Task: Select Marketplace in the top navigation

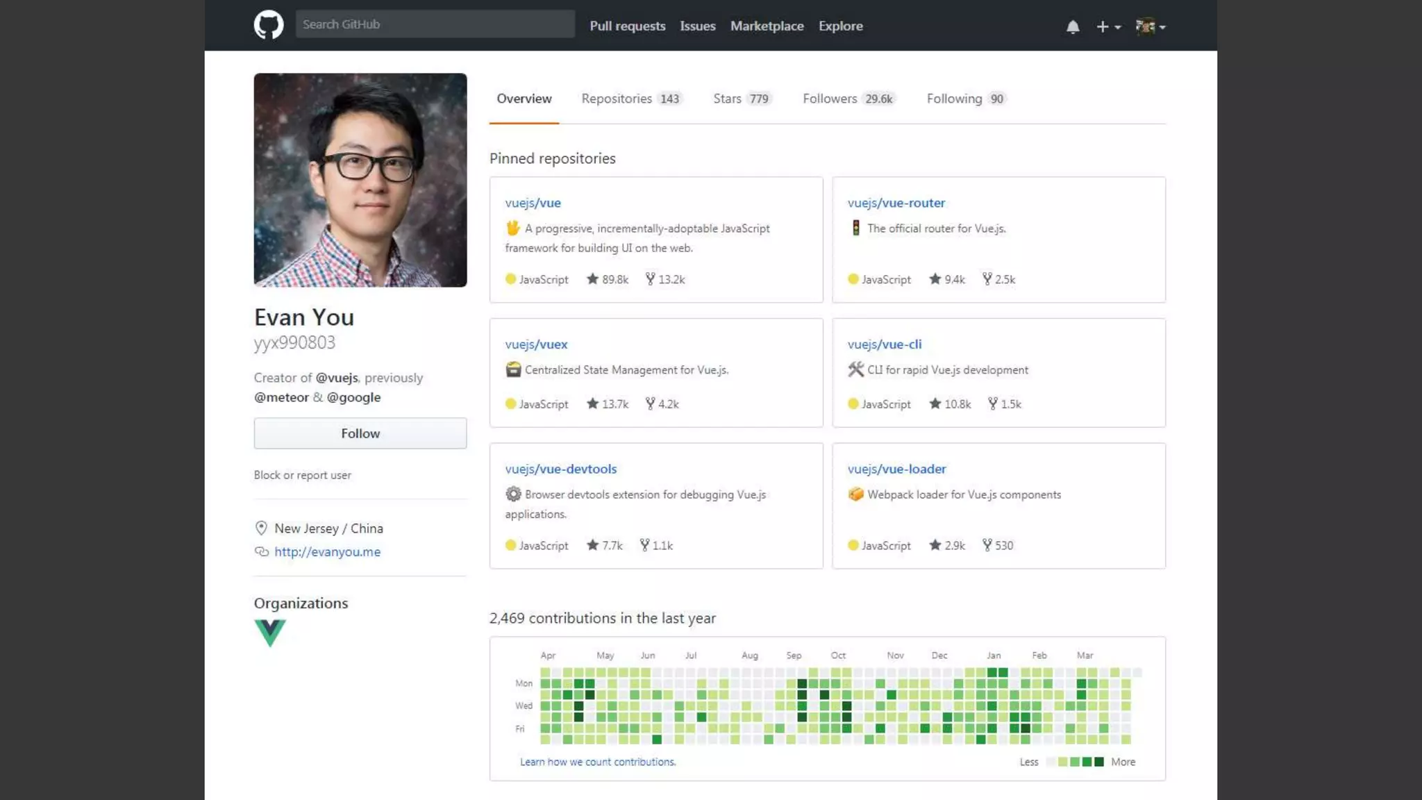Action: coord(767,26)
